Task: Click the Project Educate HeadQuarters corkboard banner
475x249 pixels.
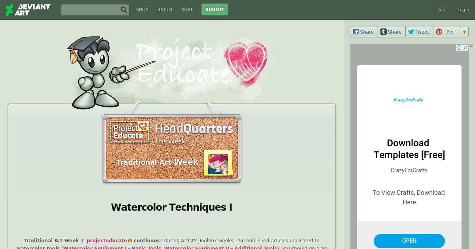Action: coord(172,149)
